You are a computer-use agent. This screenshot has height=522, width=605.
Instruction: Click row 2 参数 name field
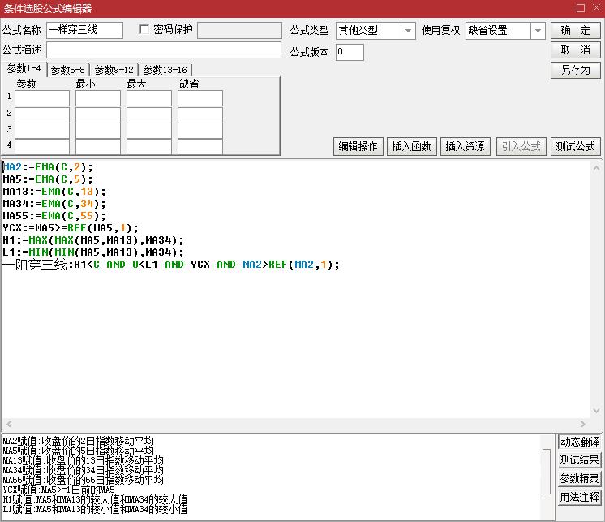click(x=42, y=114)
